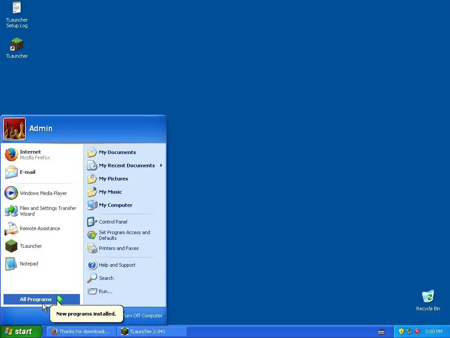Open Help and Support

click(x=125, y=265)
